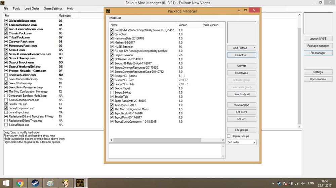Select SexoutNG - Core package row
This screenshot has width=336, height=188.
point(167,80)
